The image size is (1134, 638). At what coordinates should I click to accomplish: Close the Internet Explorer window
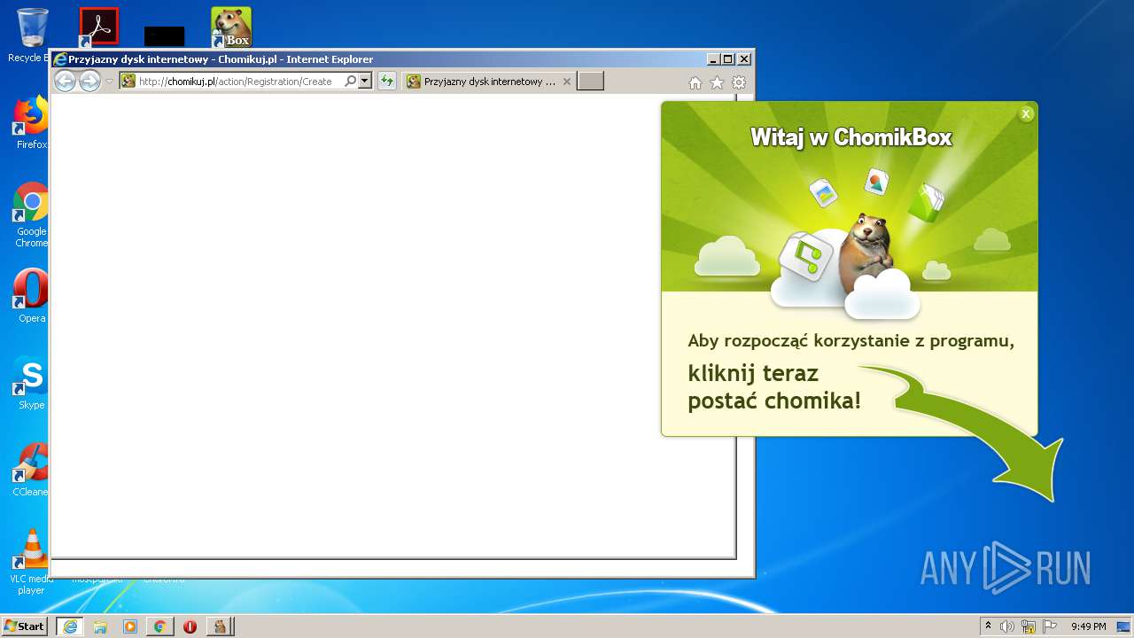(x=744, y=59)
